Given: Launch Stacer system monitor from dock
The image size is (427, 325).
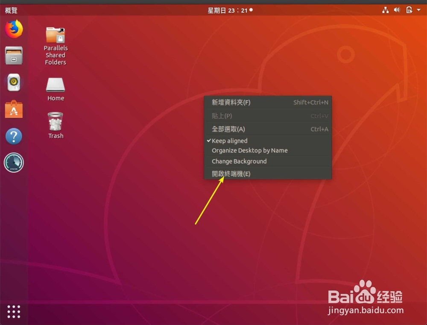Looking at the screenshot, I should pyautogui.click(x=14, y=163).
